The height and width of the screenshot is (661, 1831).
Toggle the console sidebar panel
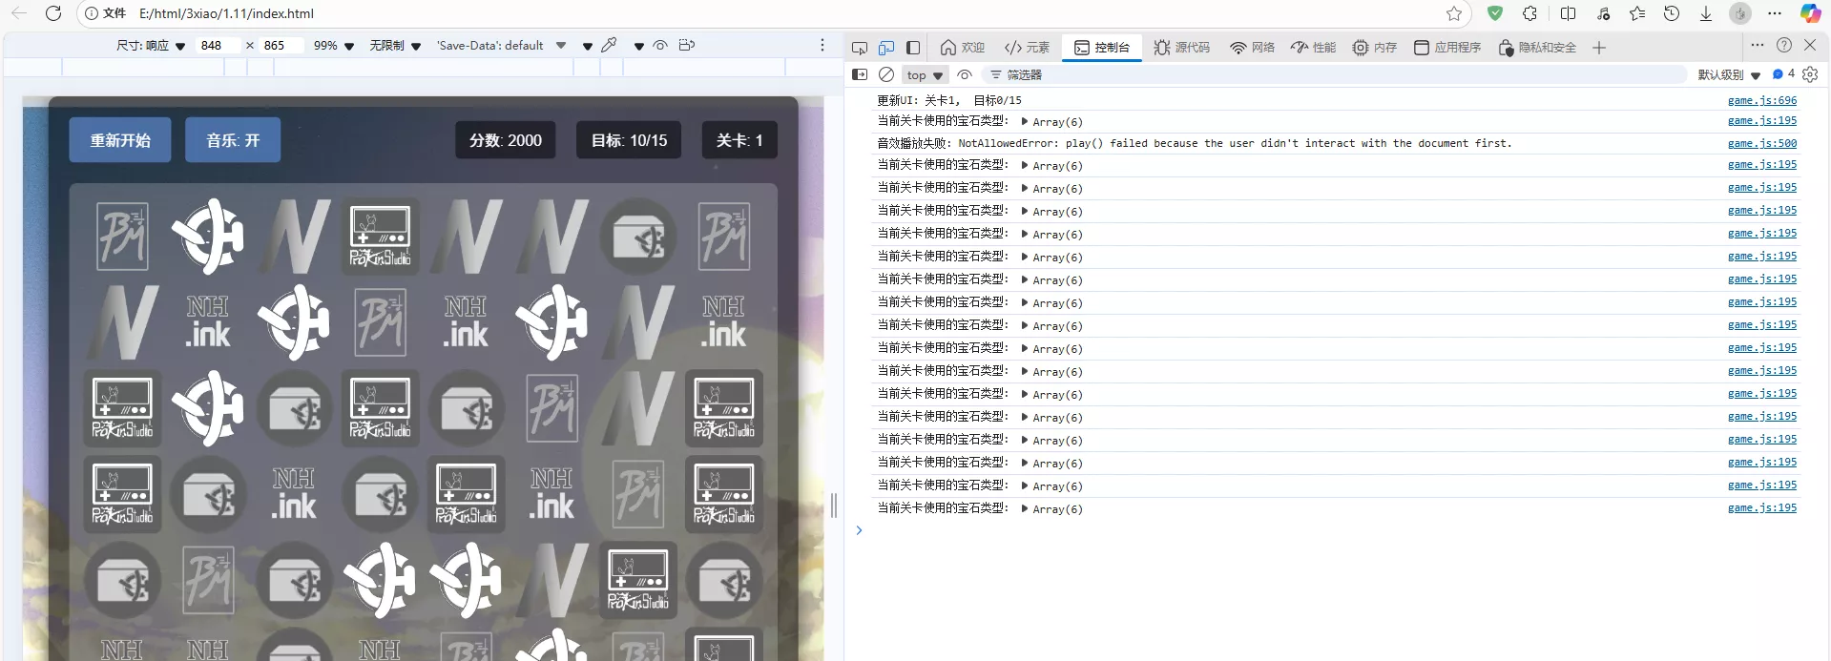coord(860,74)
